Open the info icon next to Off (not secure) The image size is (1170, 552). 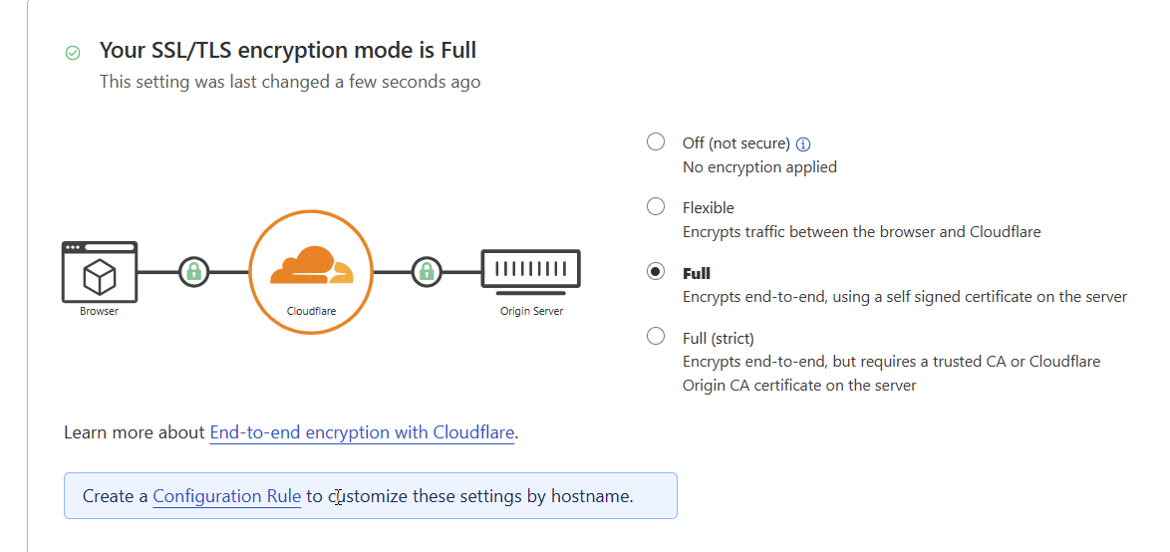click(804, 143)
